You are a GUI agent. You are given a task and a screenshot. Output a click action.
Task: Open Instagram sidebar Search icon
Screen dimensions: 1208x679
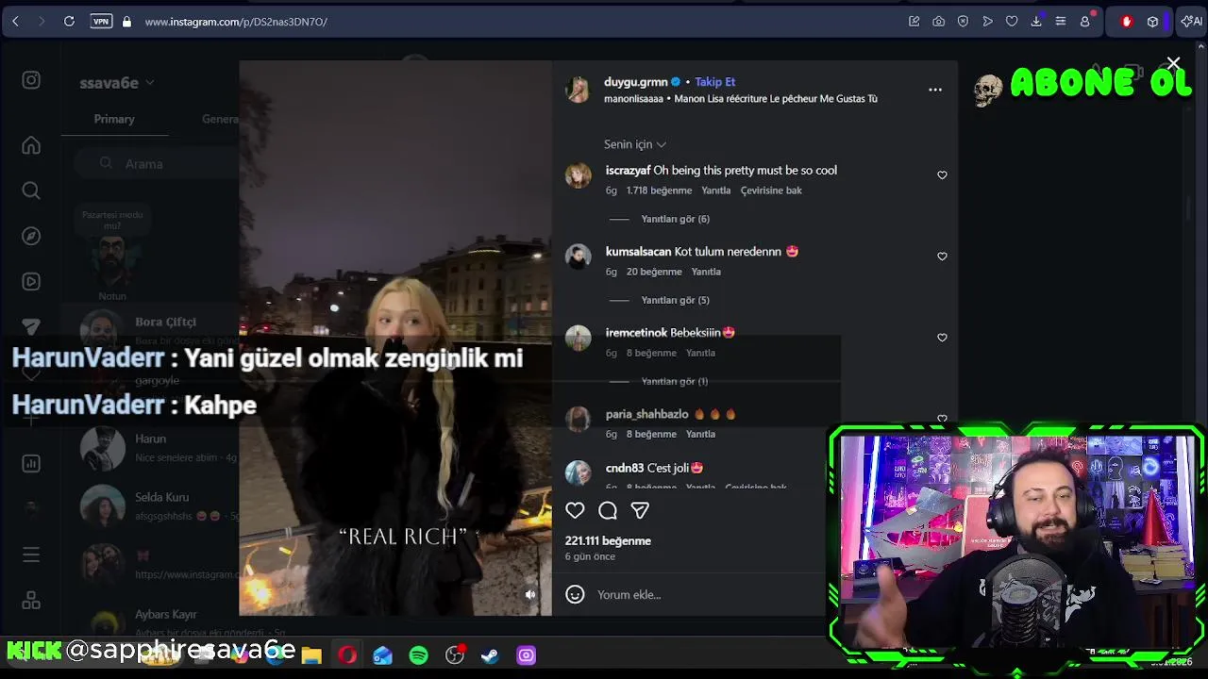31,190
